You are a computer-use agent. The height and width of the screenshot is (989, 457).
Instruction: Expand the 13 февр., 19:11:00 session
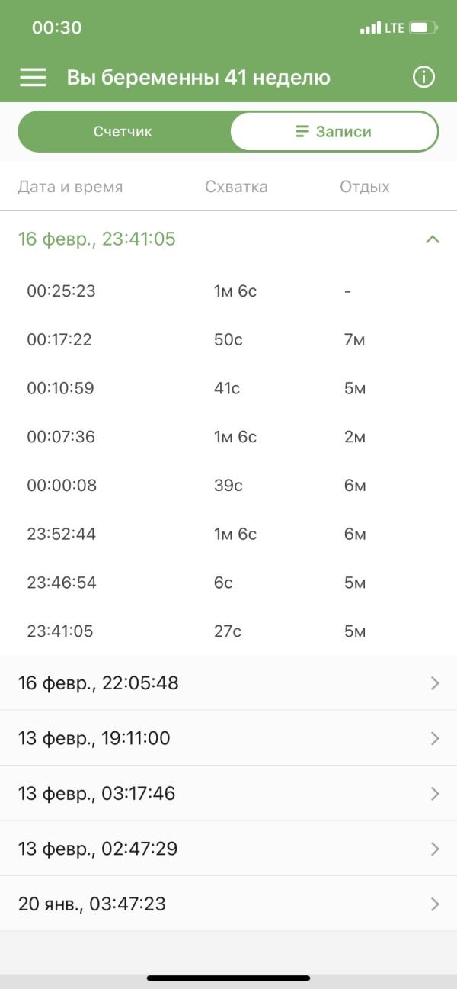(x=228, y=738)
